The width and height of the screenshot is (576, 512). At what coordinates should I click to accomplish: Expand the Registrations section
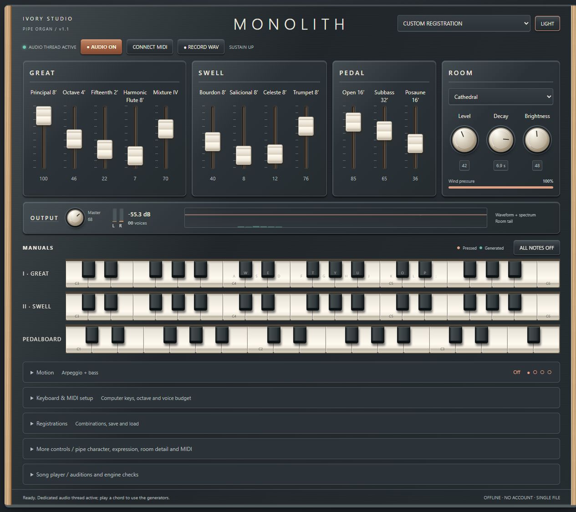[291, 424]
